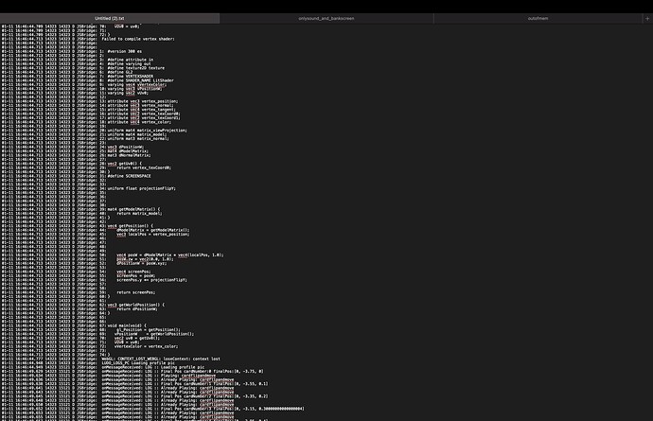Click the 'attribute vec3 vertex_normal;' line
The image size is (653, 421).
[x=140, y=105]
